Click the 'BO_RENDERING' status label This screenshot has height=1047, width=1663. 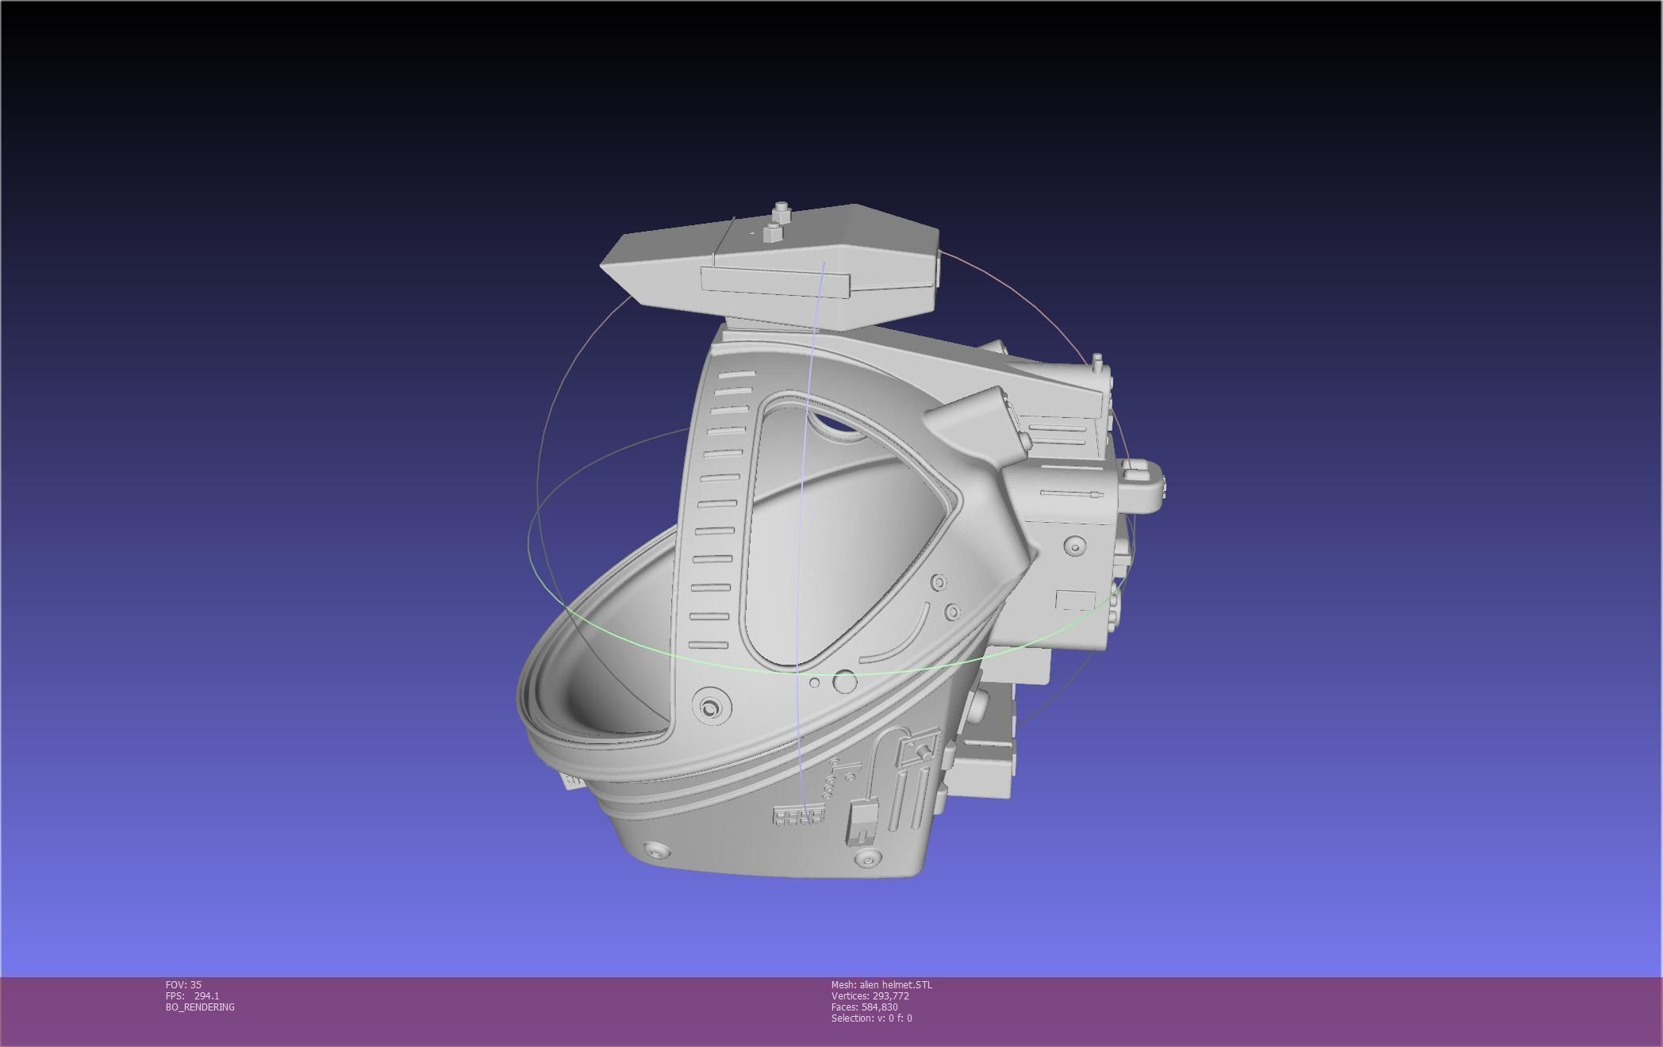(200, 1007)
